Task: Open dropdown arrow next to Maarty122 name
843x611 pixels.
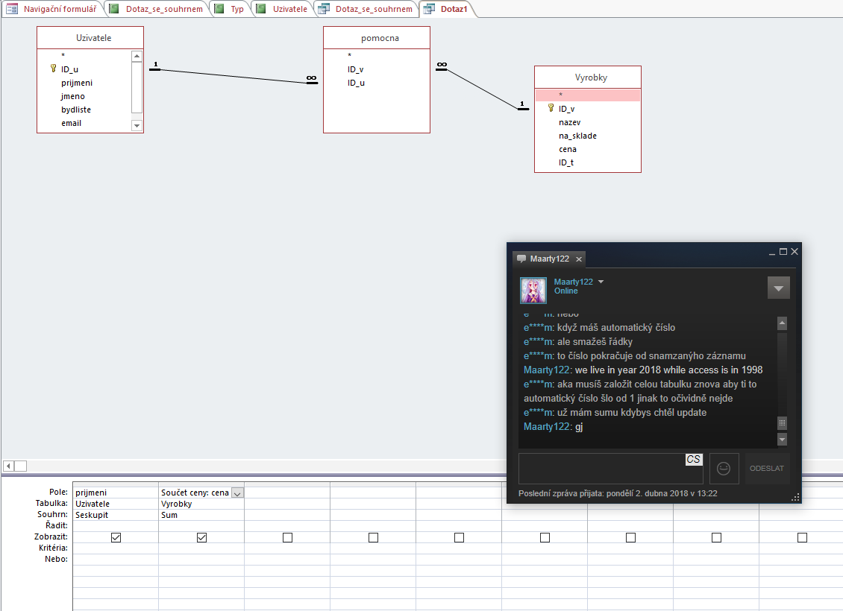Action: pyautogui.click(x=601, y=282)
